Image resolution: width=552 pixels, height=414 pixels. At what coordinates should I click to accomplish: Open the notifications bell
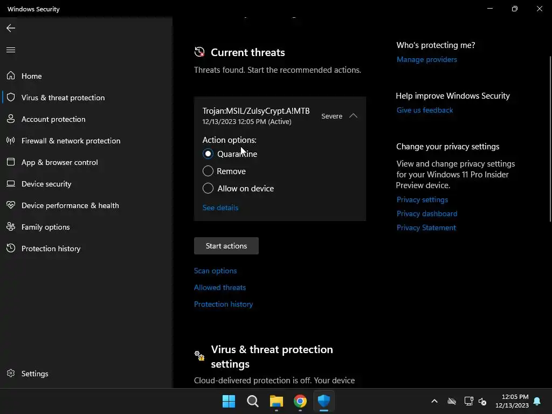pos(537,401)
